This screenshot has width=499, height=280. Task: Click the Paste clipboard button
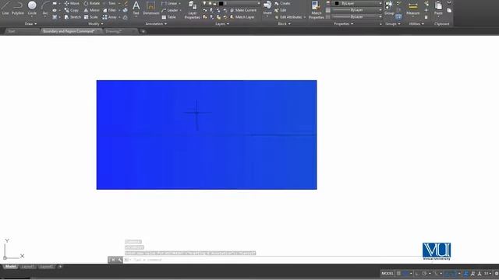(x=438, y=8)
